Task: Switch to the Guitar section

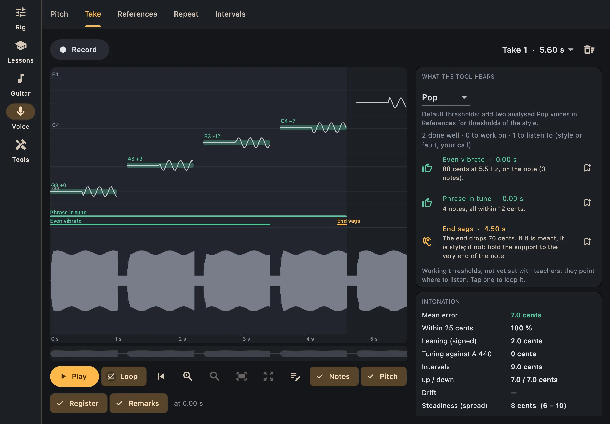Action: (20, 85)
